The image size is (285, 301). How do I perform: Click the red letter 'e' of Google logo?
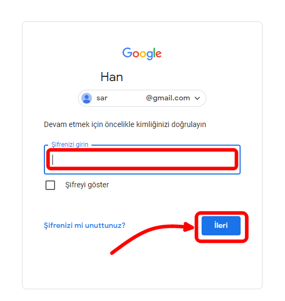coord(158,54)
